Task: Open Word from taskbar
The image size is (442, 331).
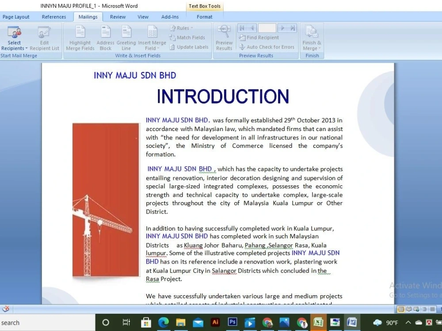Action: point(352,323)
